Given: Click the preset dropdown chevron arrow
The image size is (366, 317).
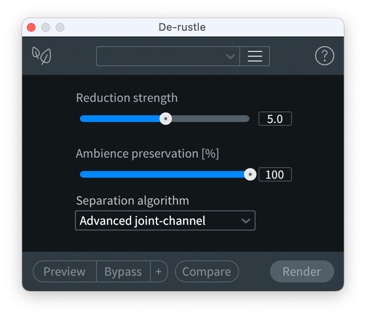Looking at the screenshot, I should point(231,57).
